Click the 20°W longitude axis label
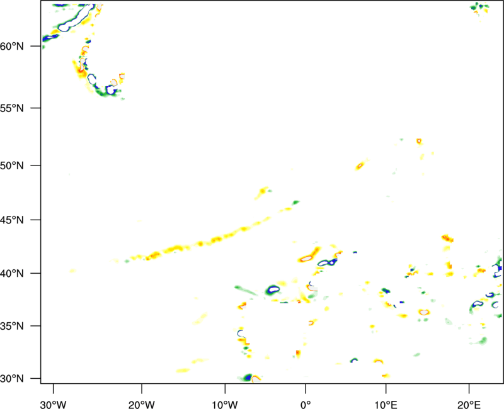 pyautogui.click(x=142, y=405)
